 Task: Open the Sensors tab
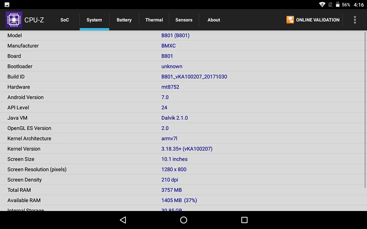[184, 20]
